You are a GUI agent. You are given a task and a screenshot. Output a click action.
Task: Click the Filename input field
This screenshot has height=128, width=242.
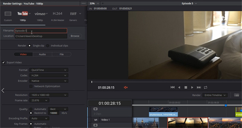pyautogui.click(x=41, y=31)
